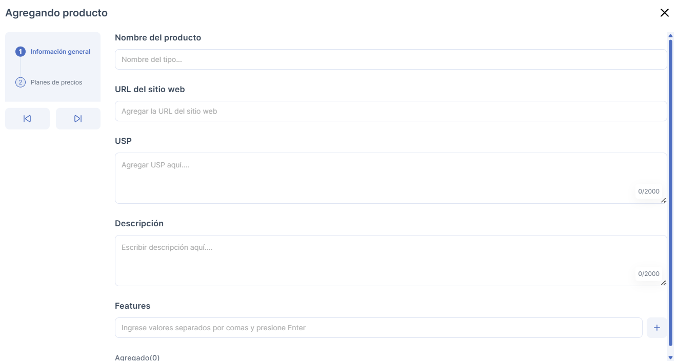Go to the first step arrow button
The height and width of the screenshot is (364, 678).
27,119
